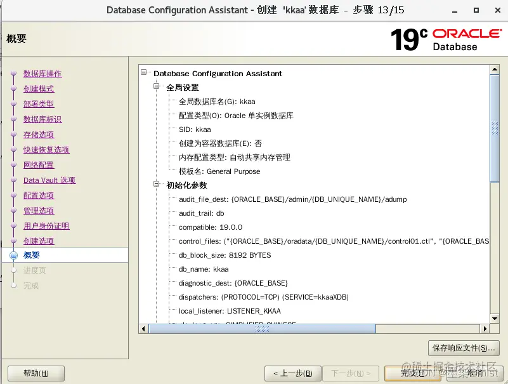
Task: Select the local_listener: LISTENER_KKAA row
Action: click(230, 311)
